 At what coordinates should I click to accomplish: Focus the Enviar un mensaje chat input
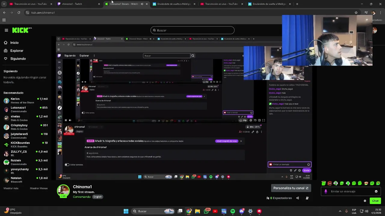point(351,191)
